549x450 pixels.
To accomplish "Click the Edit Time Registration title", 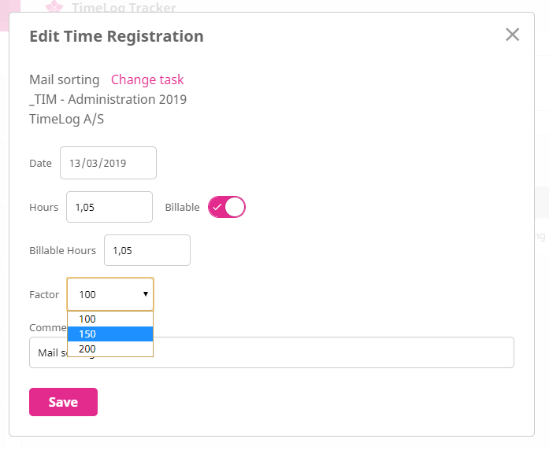I will [x=117, y=36].
